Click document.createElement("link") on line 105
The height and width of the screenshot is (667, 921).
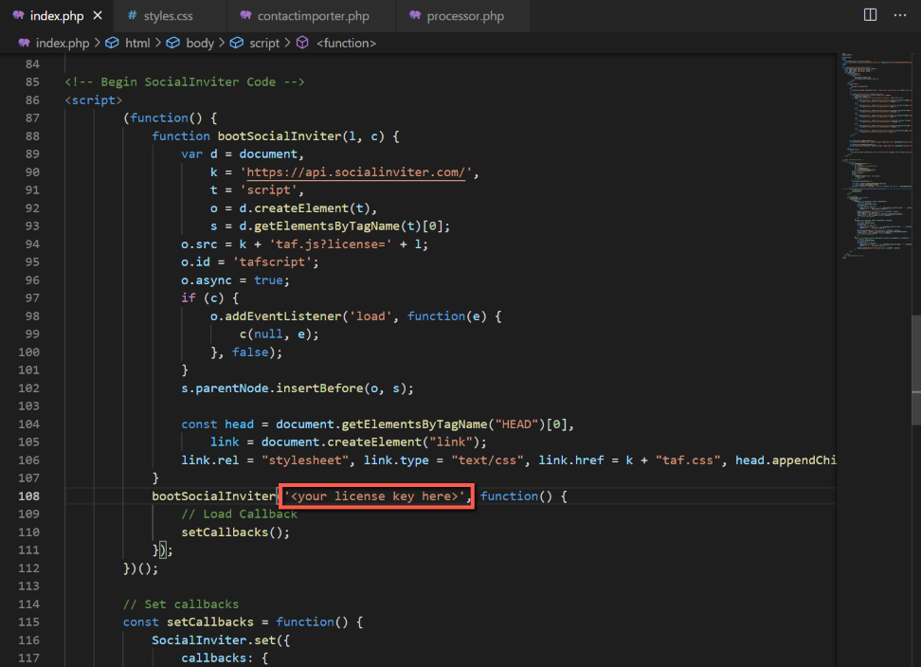tap(370, 442)
